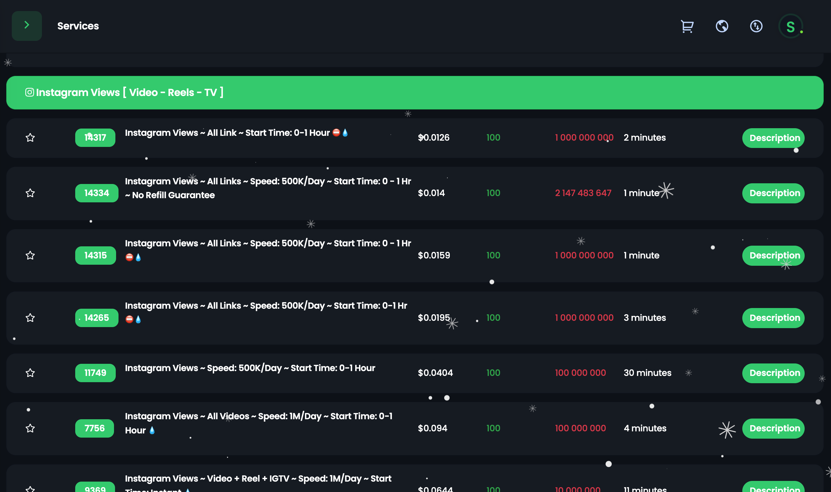Click the '3 minutes' average time
The width and height of the screenshot is (831, 492).
645,318
